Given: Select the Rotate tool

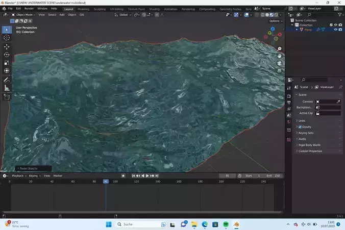Looking at the screenshot, I should click(7, 55).
